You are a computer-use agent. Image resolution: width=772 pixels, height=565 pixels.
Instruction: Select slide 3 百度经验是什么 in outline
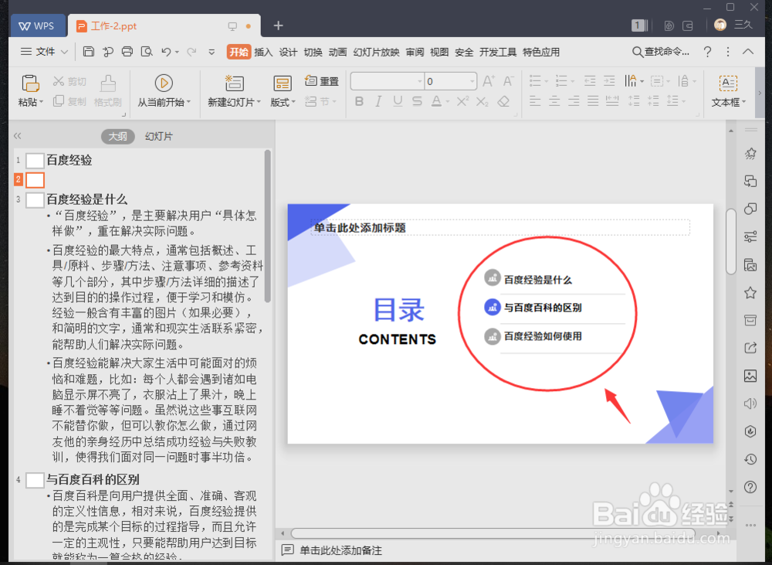point(86,199)
